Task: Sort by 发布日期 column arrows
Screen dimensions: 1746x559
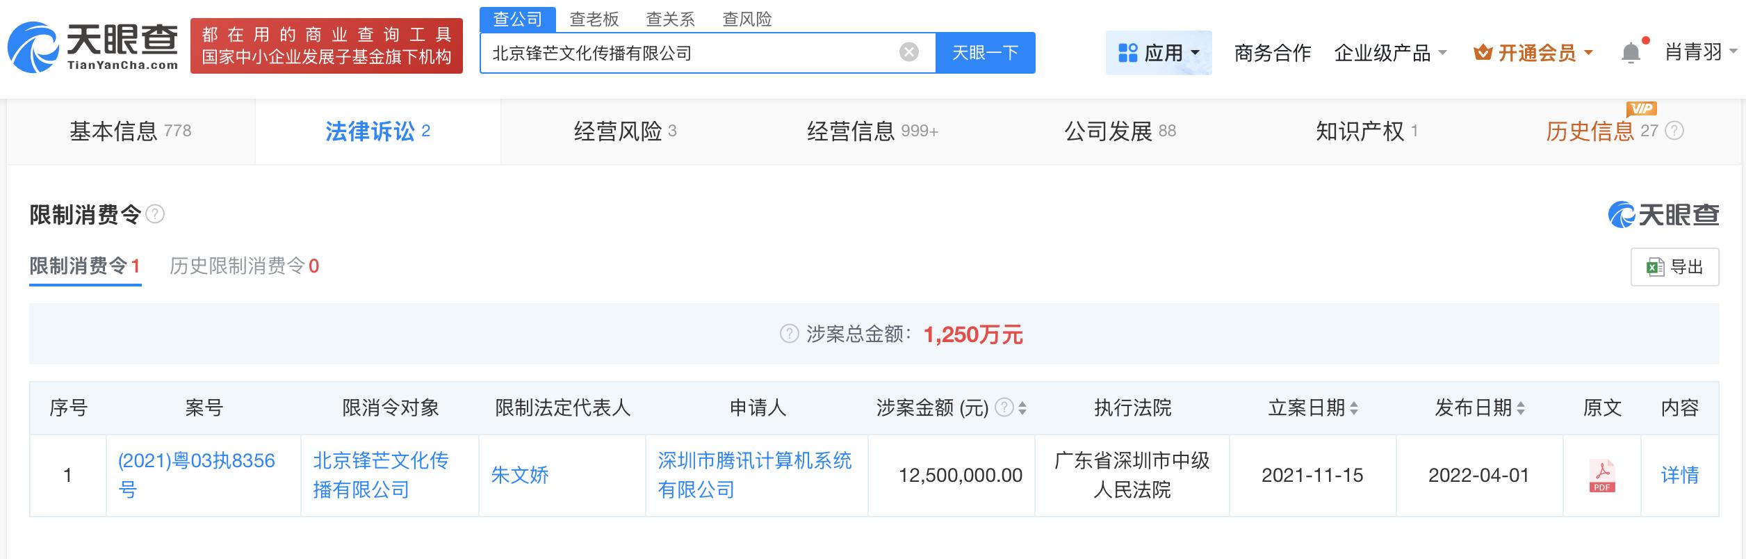Action: coord(1521,409)
